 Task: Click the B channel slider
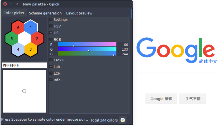pyautogui.click(x=87, y=54)
